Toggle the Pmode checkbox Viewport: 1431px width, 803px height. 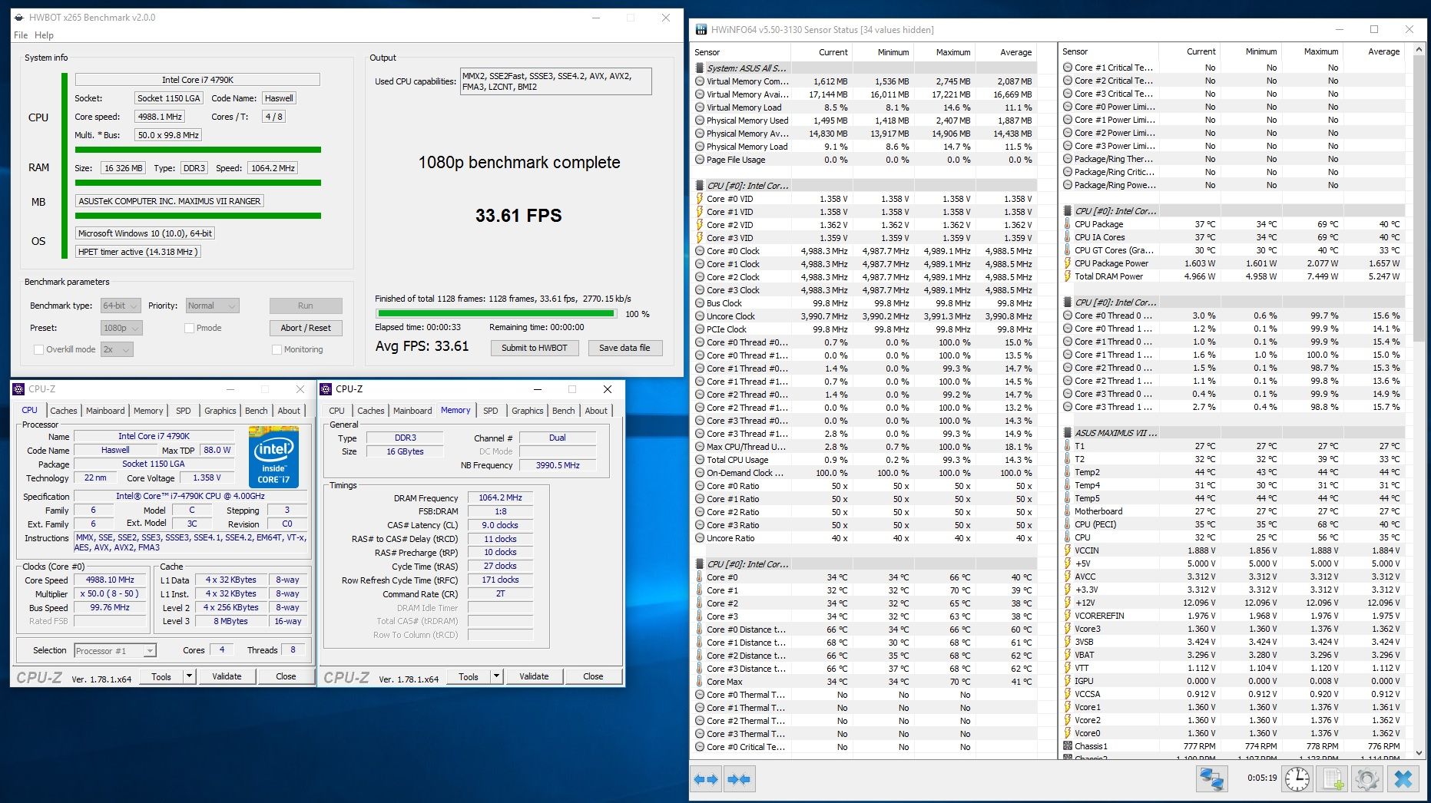coord(189,328)
